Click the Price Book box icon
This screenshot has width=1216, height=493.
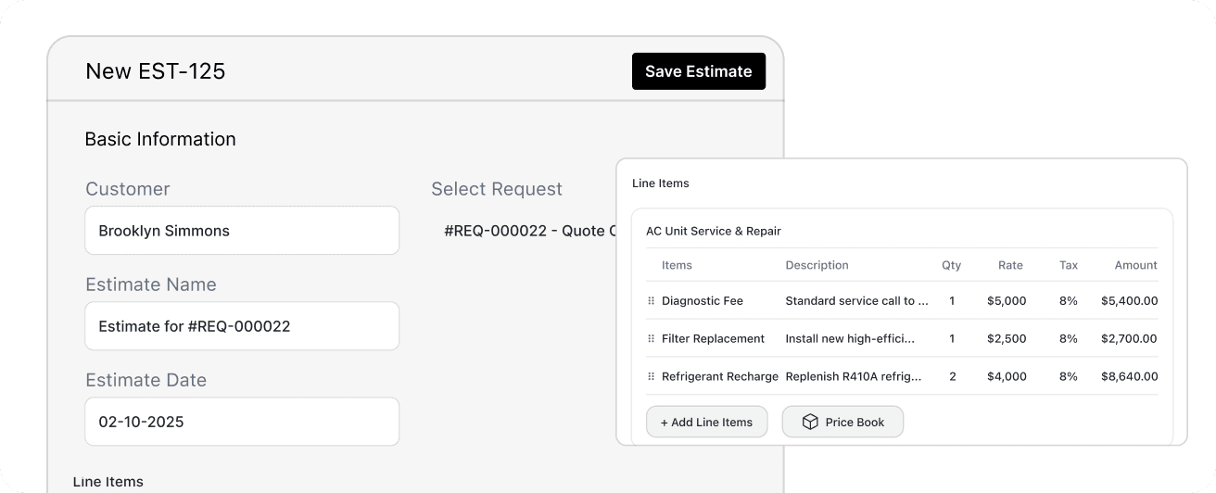click(x=809, y=423)
